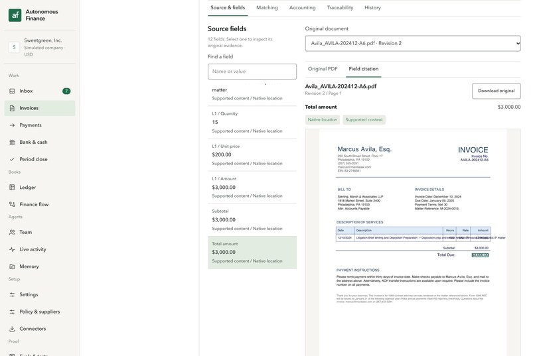Select the L1 / Amount field row
The width and height of the screenshot is (535, 356).
[252, 188]
